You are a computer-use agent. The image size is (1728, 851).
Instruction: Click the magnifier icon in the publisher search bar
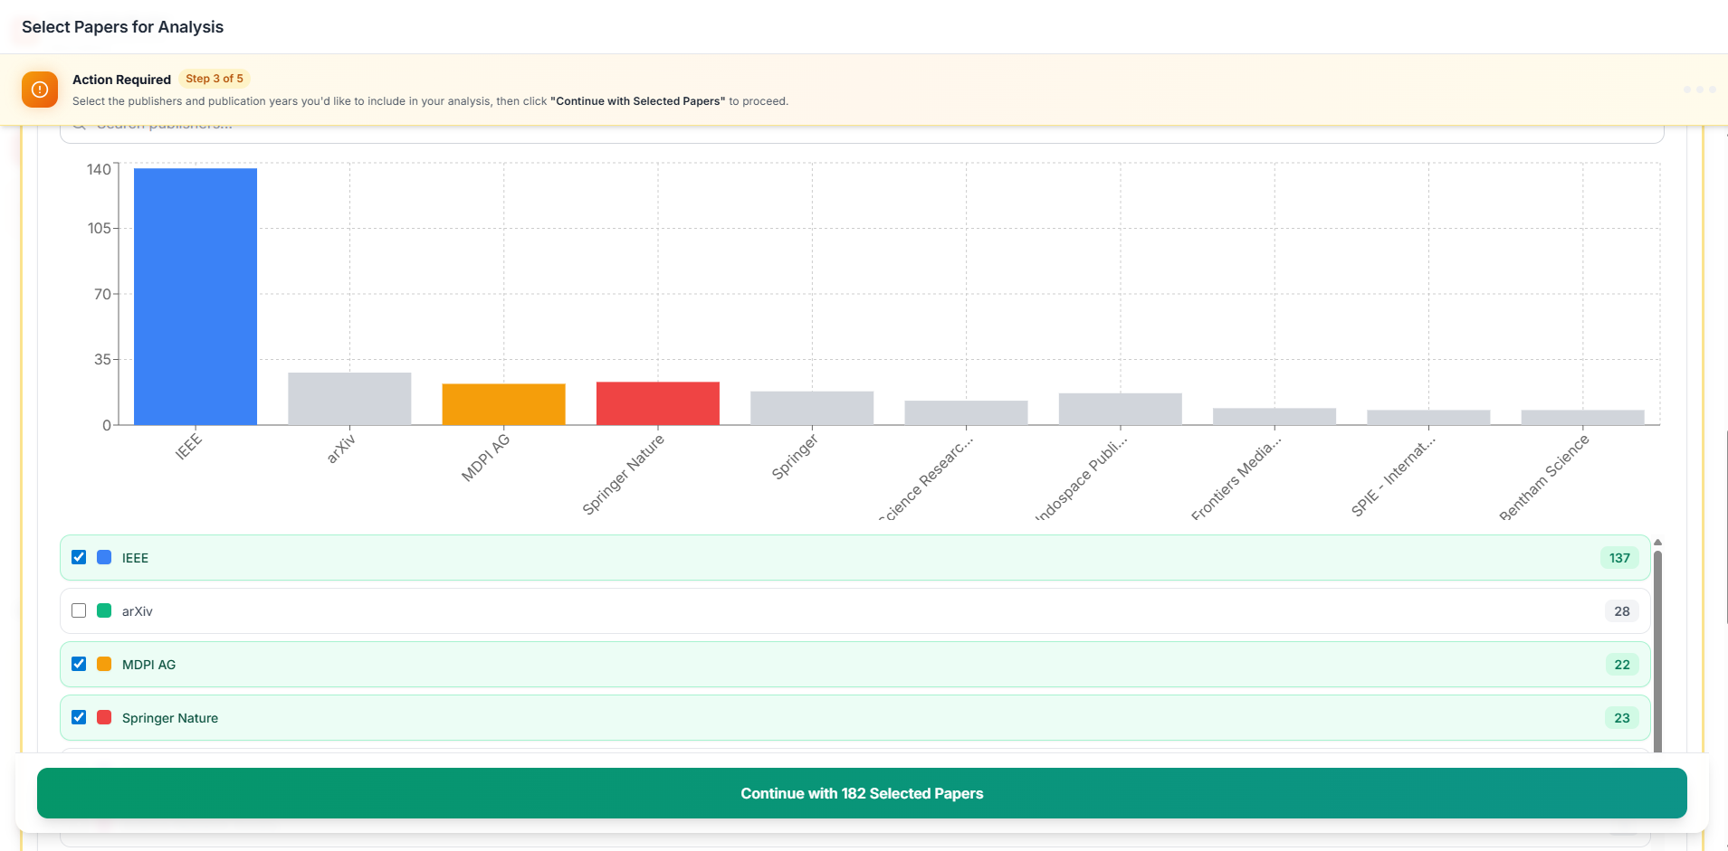click(80, 124)
